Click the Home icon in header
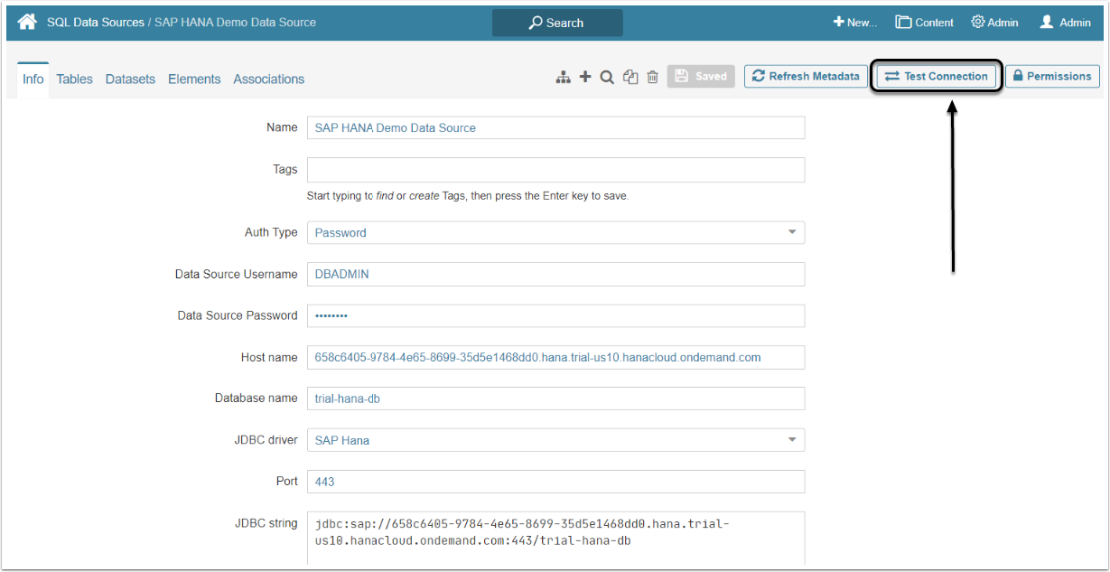Image resolution: width=1110 pixels, height=572 pixels. pyautogui.click(x=27, y=22)
